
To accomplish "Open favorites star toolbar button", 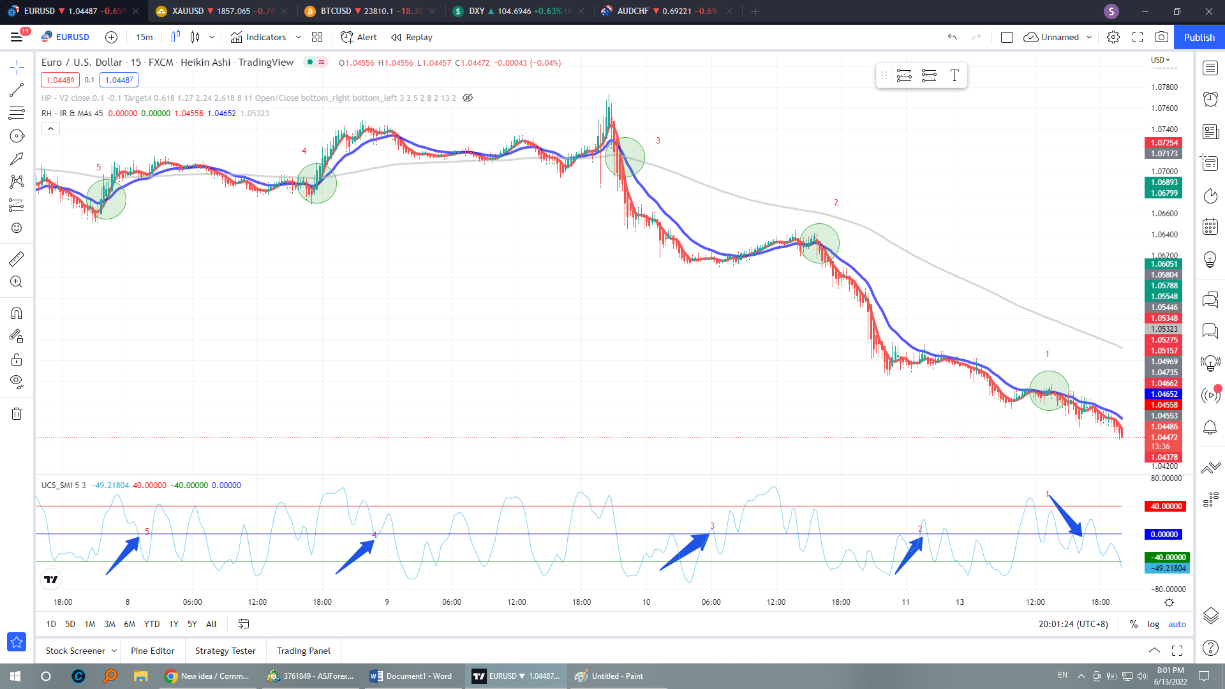I will pos(17,642).
